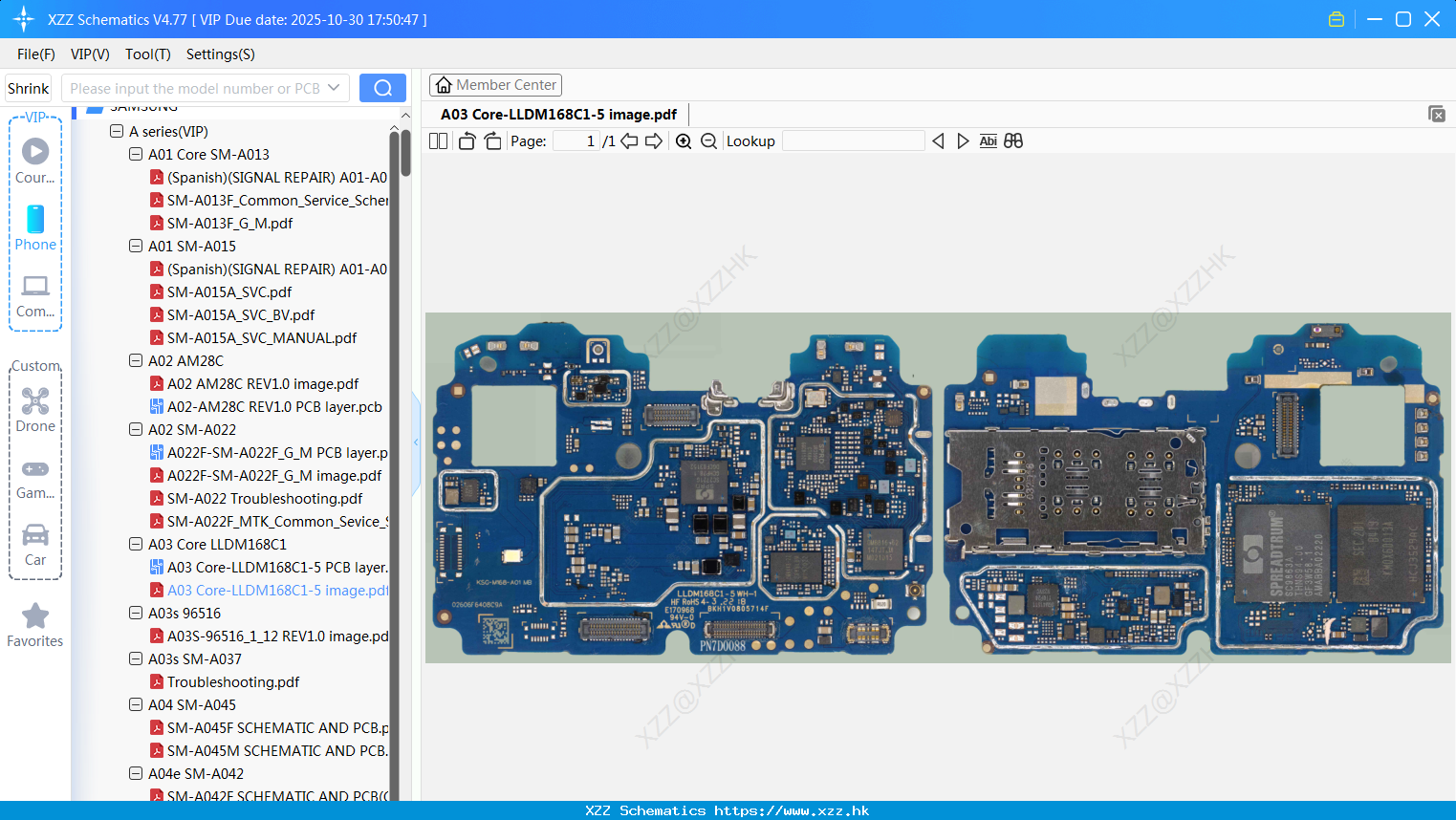Collapse the A01 Core SM-A013 folder
Image resolution: width=1456 pixels, height=820 pixels.
tap(136, 154)
